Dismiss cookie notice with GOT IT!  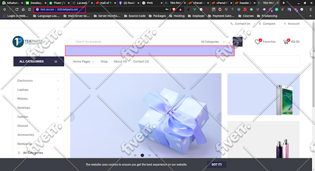(217, 165)
